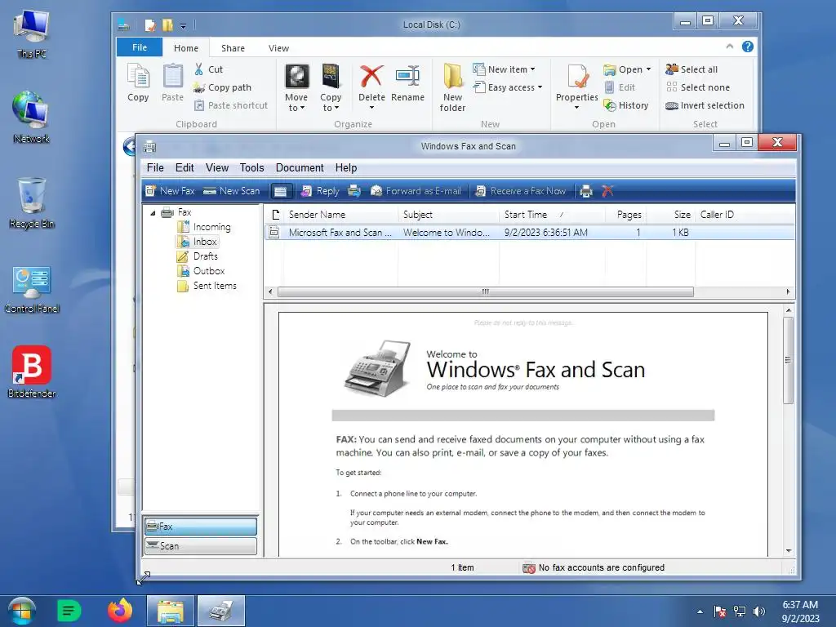The height and width of the screenshot is (627, 836).
Task: Sort by Sender Name column header
Action: (x=341, y=215)
